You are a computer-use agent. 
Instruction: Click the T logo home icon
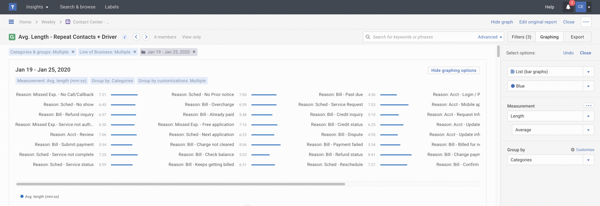[13, 7]
